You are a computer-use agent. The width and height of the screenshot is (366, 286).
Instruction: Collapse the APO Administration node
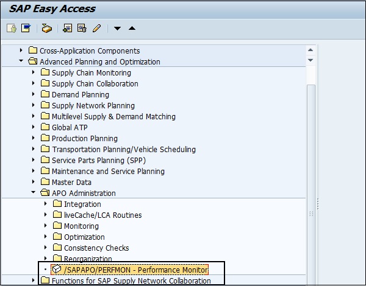click(x=34, y=193)
